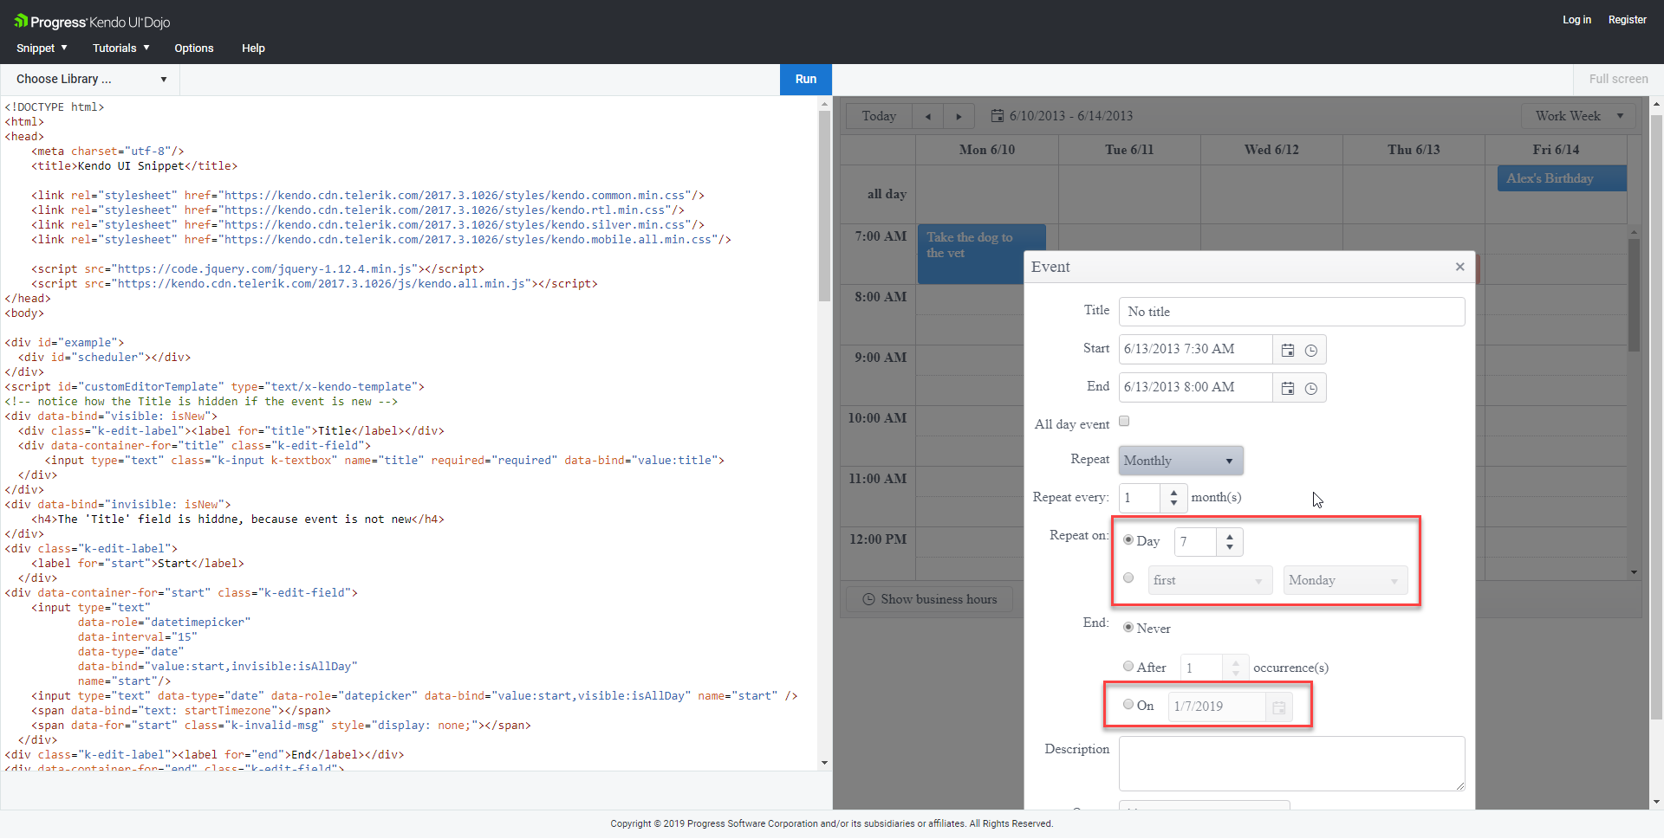This screenshot has width=1664, height=839.
Task: Click the Today button in scheduler
Action: click(x=879, y=116)
